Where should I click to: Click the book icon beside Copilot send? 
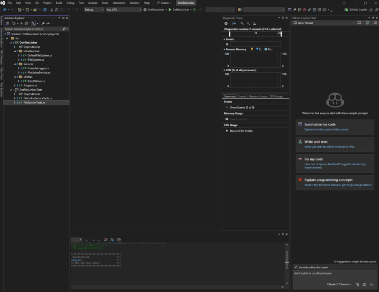pyautogui.click(x=364, y=284)
